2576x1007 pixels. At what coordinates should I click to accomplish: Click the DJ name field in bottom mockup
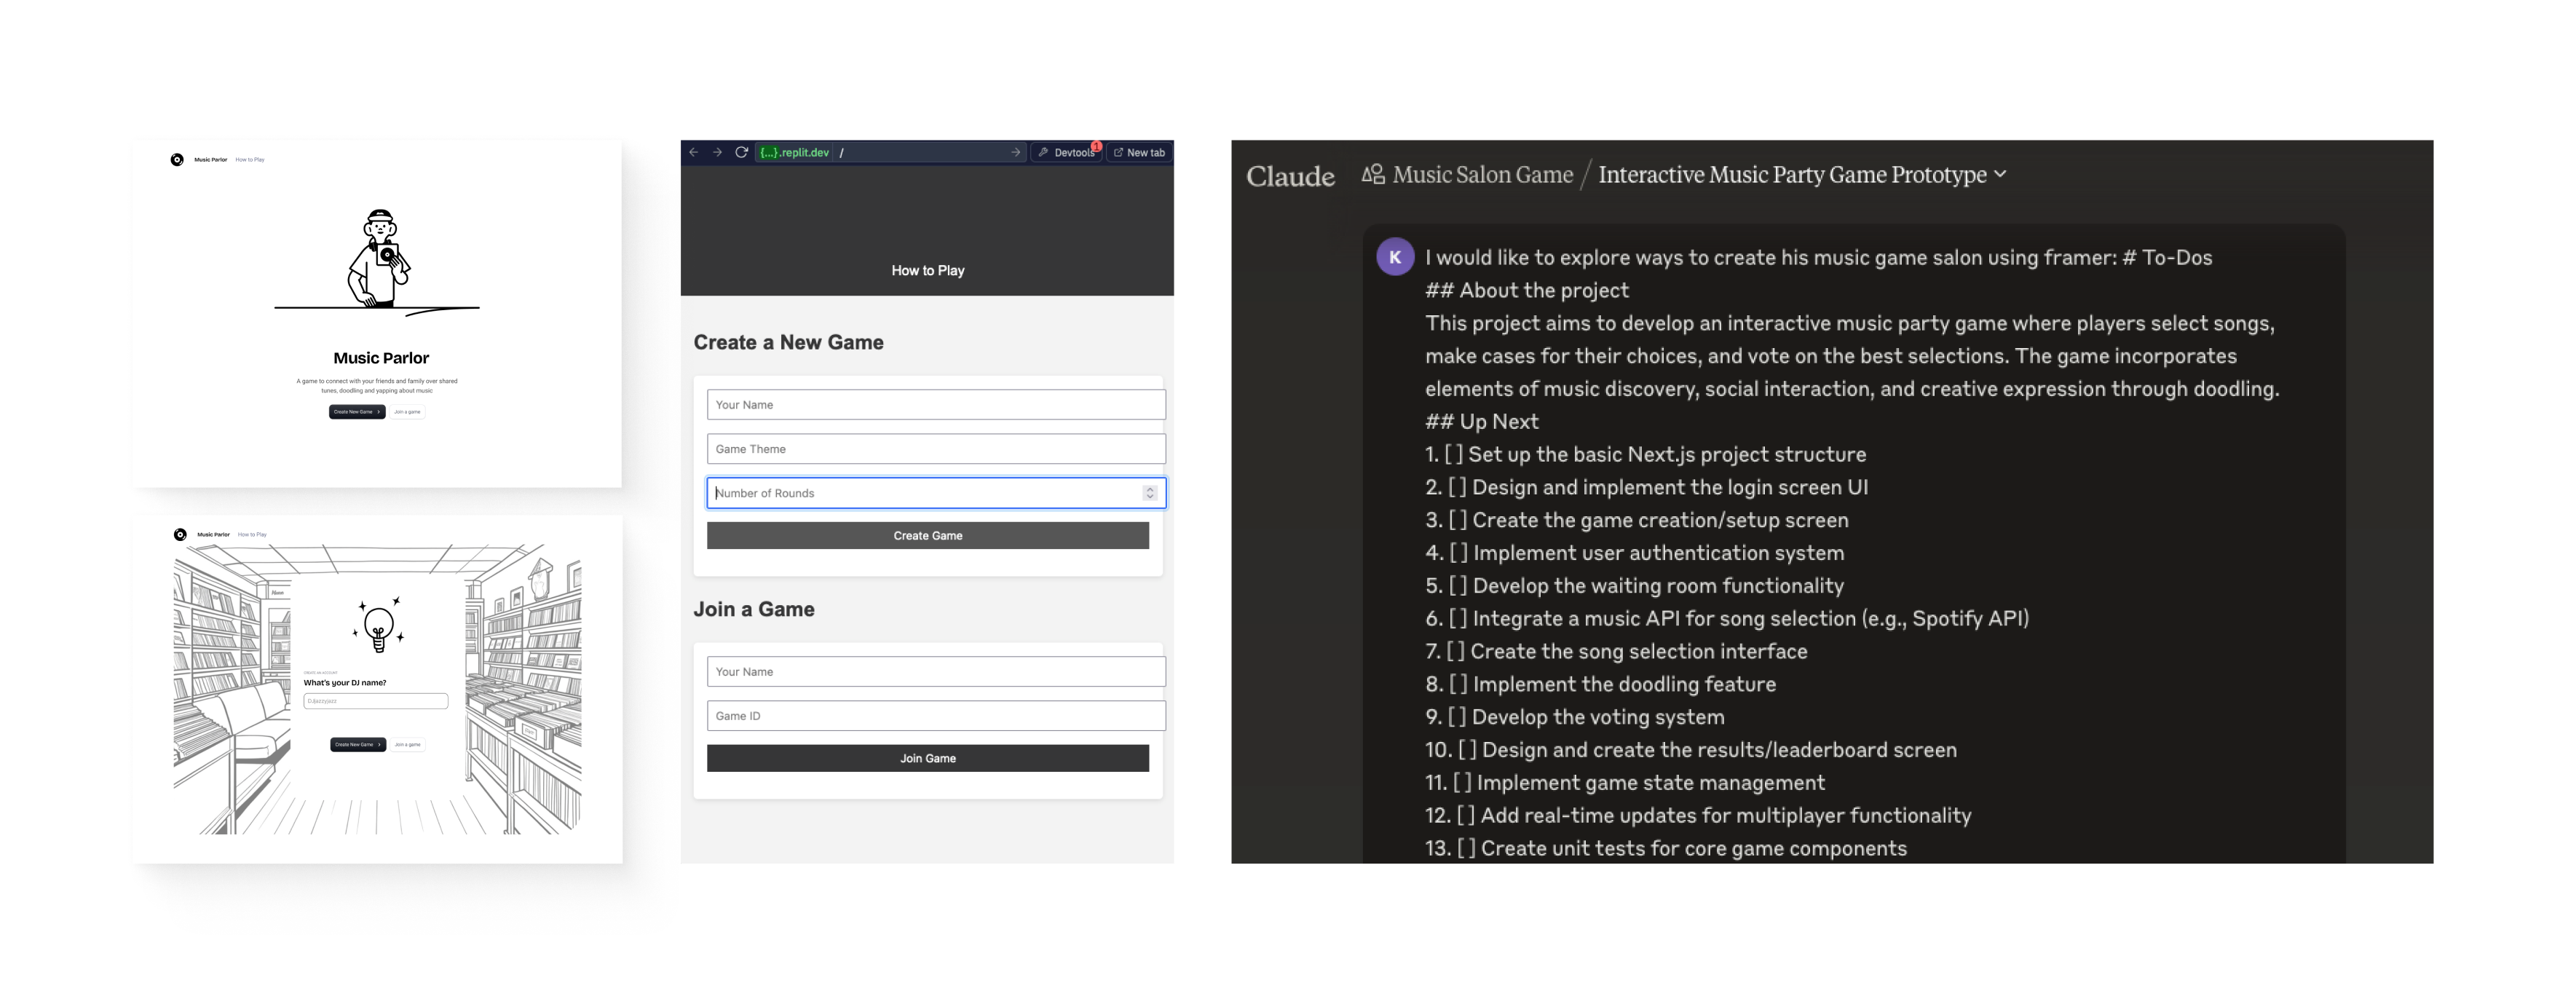[x=375, y=701]
